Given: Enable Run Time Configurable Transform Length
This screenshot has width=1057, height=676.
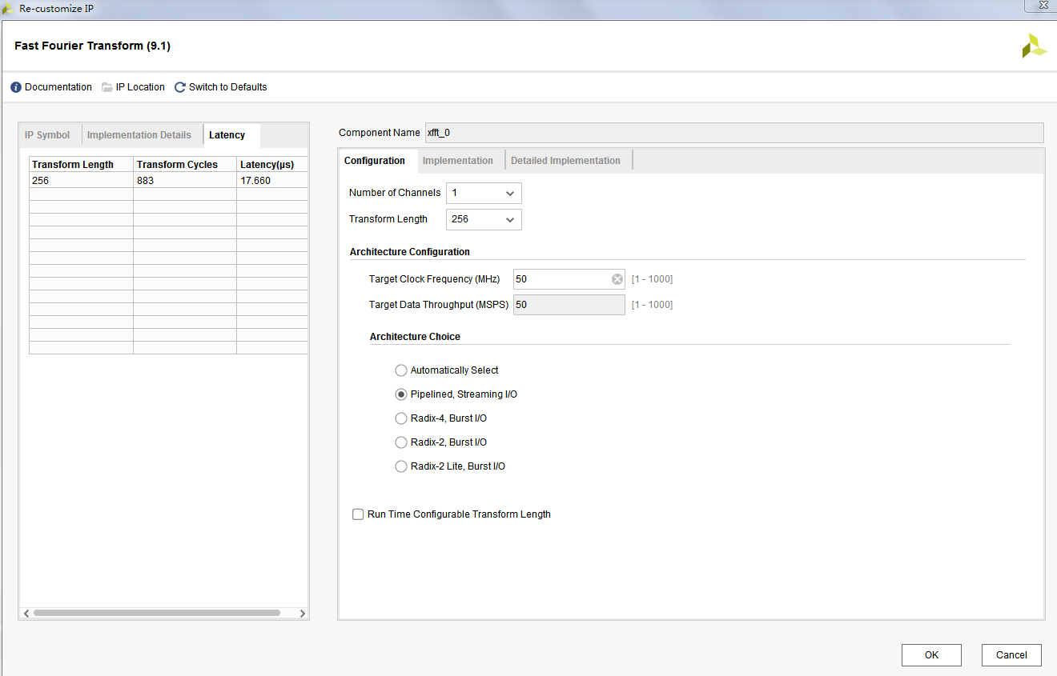Looking at the screenshot, I should 358,514.
